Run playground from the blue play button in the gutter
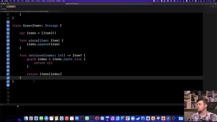This screenshot has width=217, height=122. click(x=8, y=85)
